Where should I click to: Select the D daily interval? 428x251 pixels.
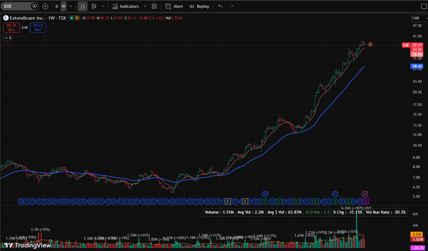[x=57, y=6]
